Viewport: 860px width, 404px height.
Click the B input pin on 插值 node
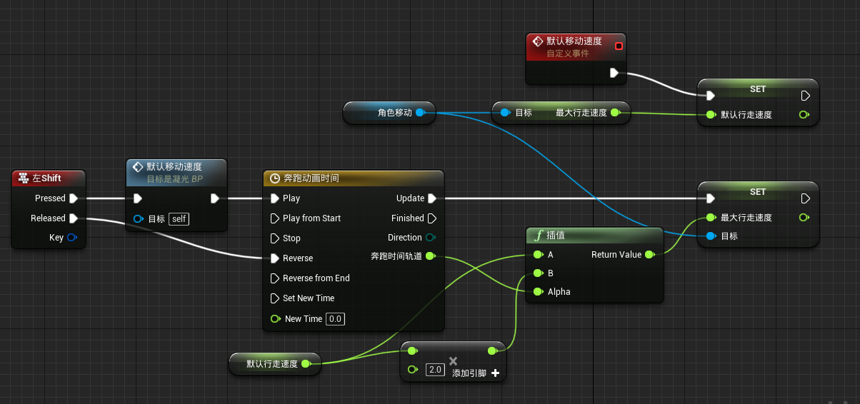coord(538,273)
